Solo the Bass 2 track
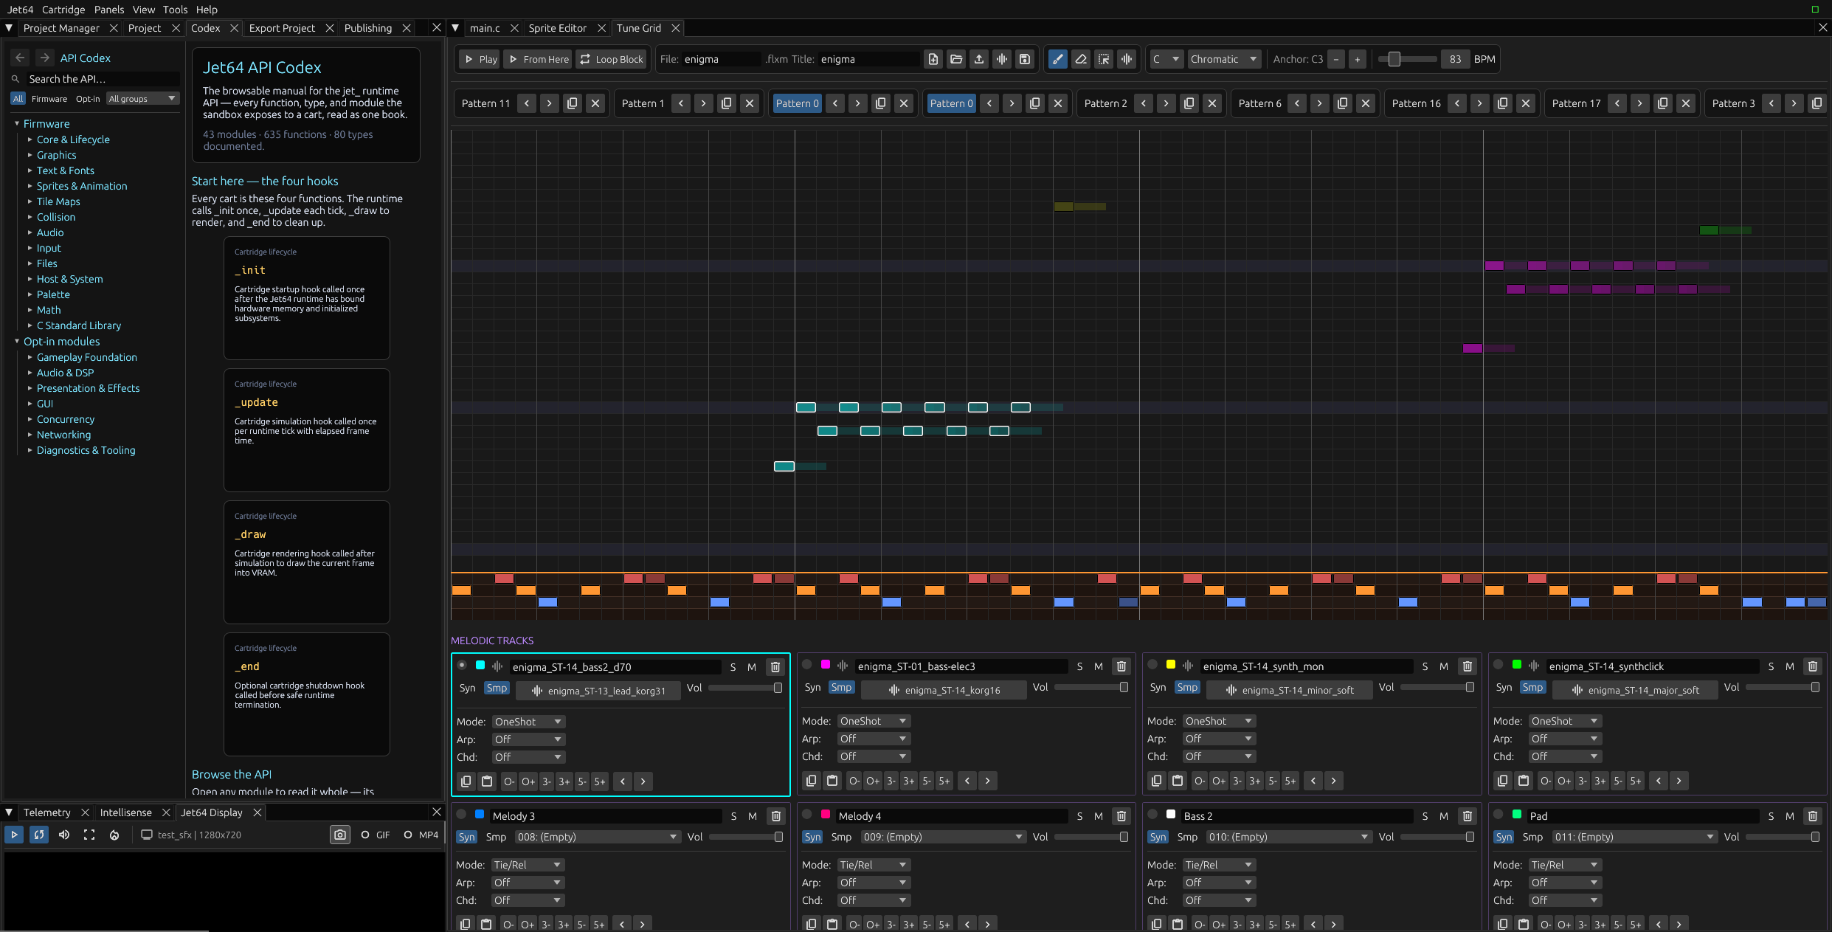Screen dimensions: 1832x932 point(1425,816)
